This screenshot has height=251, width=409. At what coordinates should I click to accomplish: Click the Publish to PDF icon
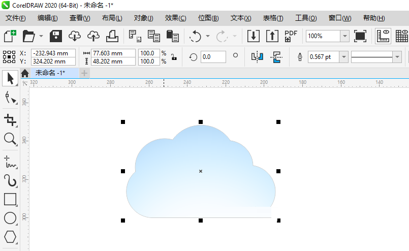(291, 36)
